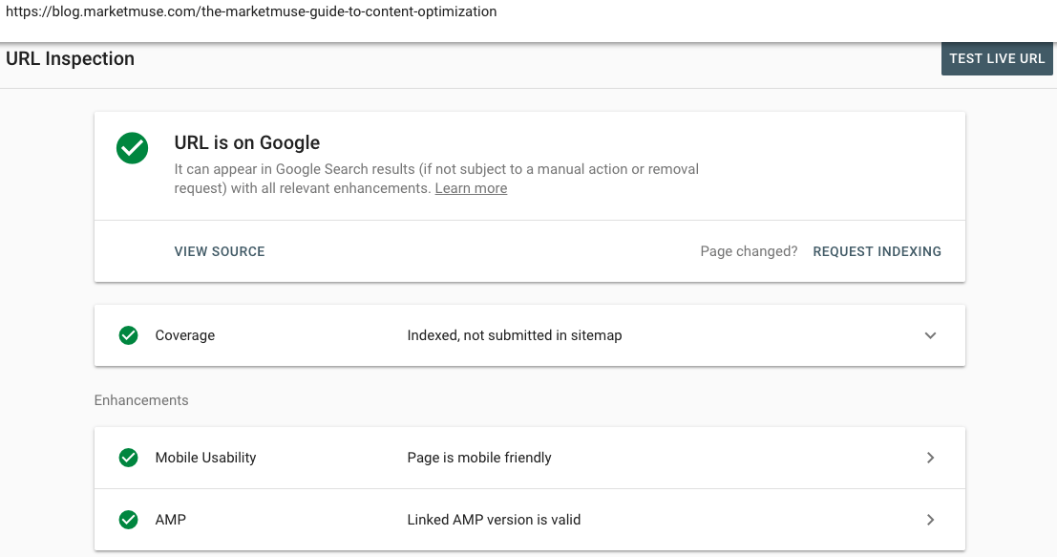Open Mobile Usability details via the right chevron

coord(931,458)
